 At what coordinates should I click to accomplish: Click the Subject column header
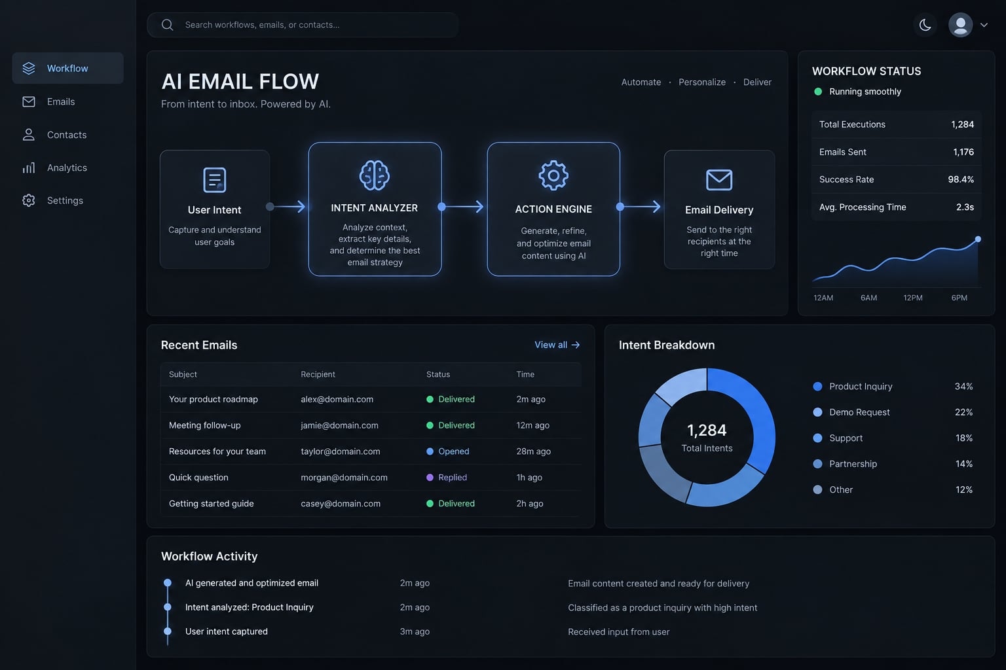click(183, 374)
